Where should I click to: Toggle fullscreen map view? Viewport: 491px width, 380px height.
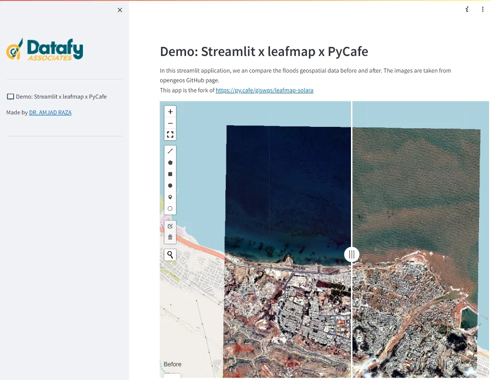tap(170, 134)
